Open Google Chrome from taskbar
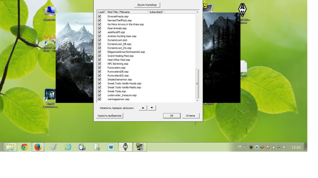 tap(24, 147)
